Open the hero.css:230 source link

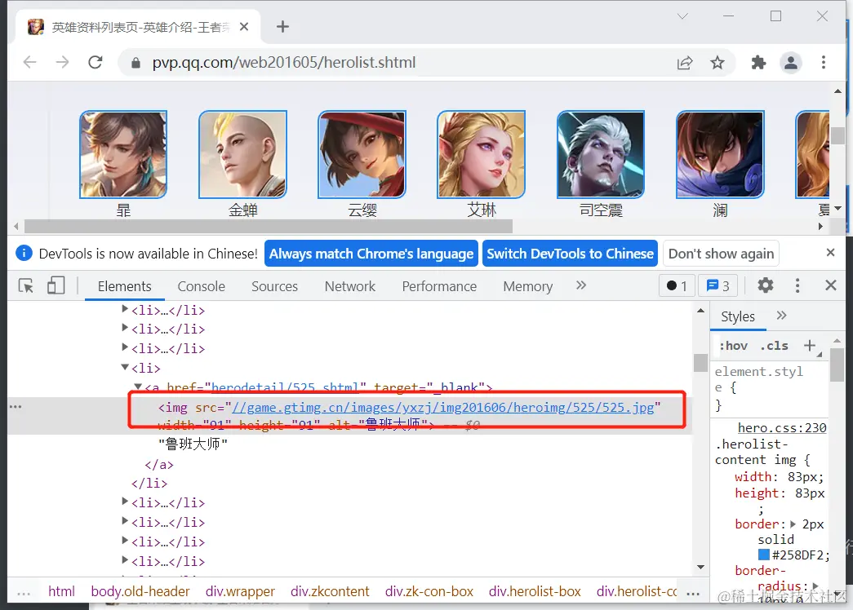coord(782,428)
